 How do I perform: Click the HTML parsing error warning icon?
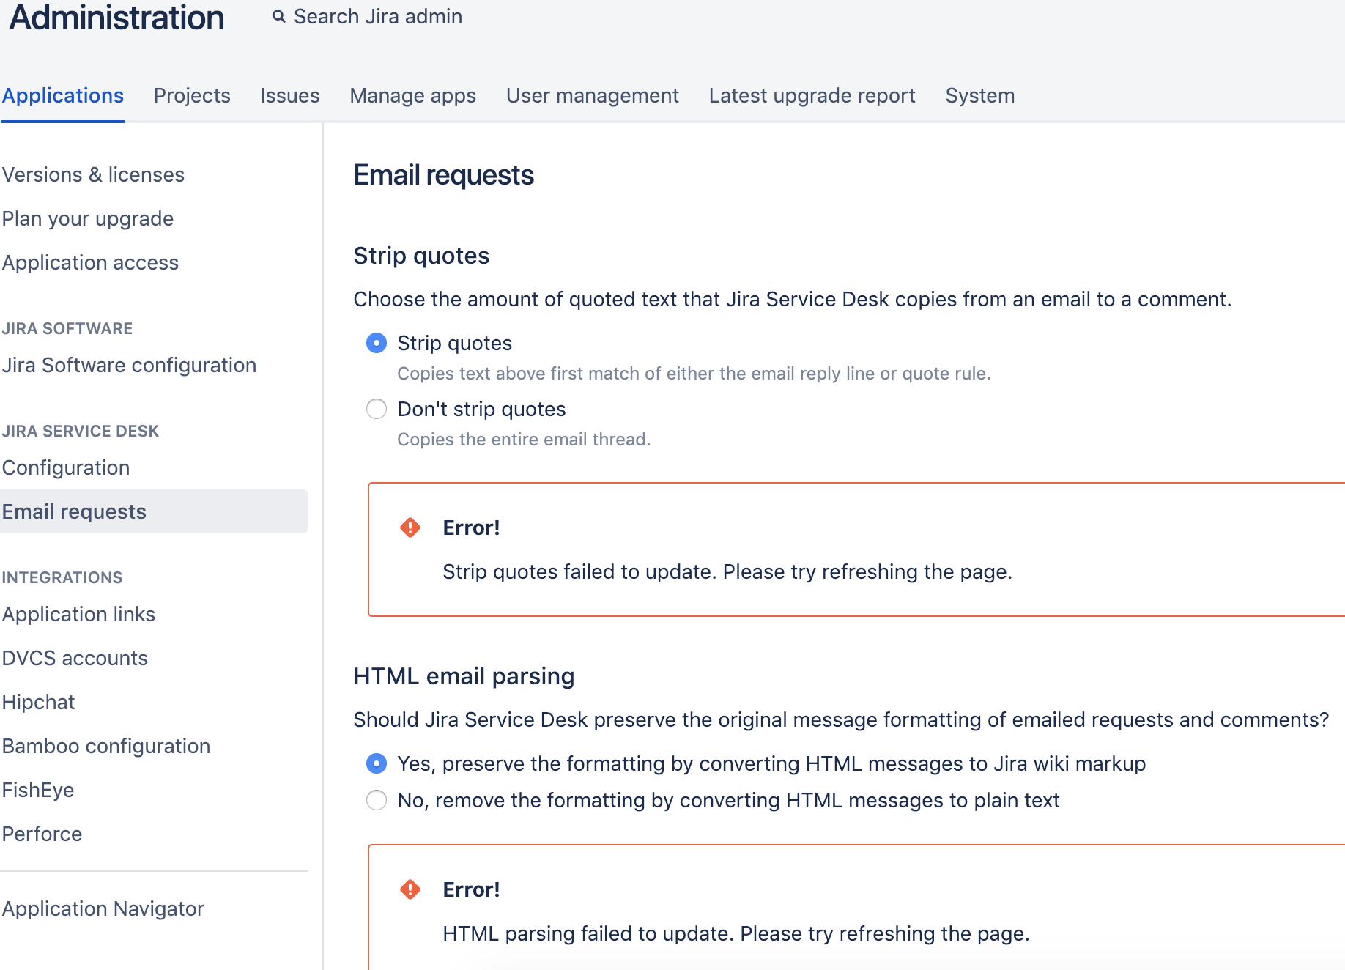pos(410,889)
